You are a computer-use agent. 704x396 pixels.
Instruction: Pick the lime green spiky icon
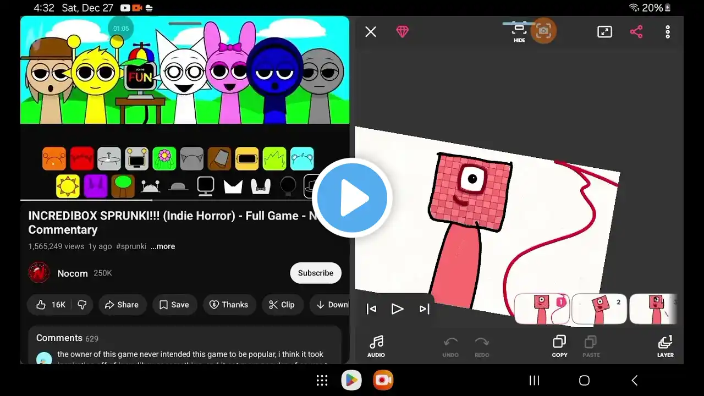coord(274,159)
